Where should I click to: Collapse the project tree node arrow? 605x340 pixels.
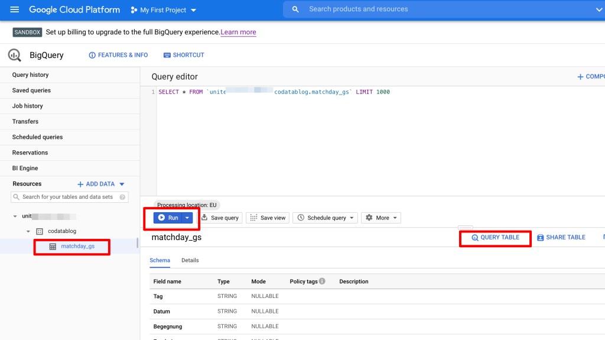(15, 216)
